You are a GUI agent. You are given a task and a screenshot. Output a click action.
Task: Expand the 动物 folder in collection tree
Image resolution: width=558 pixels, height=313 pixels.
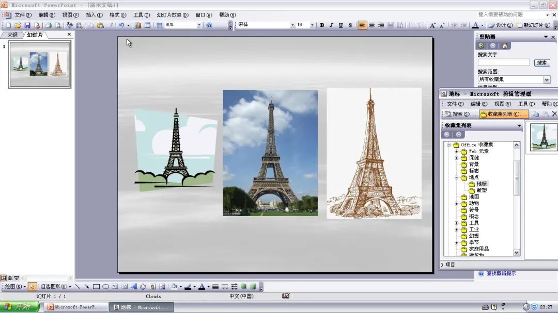point(457,204)
